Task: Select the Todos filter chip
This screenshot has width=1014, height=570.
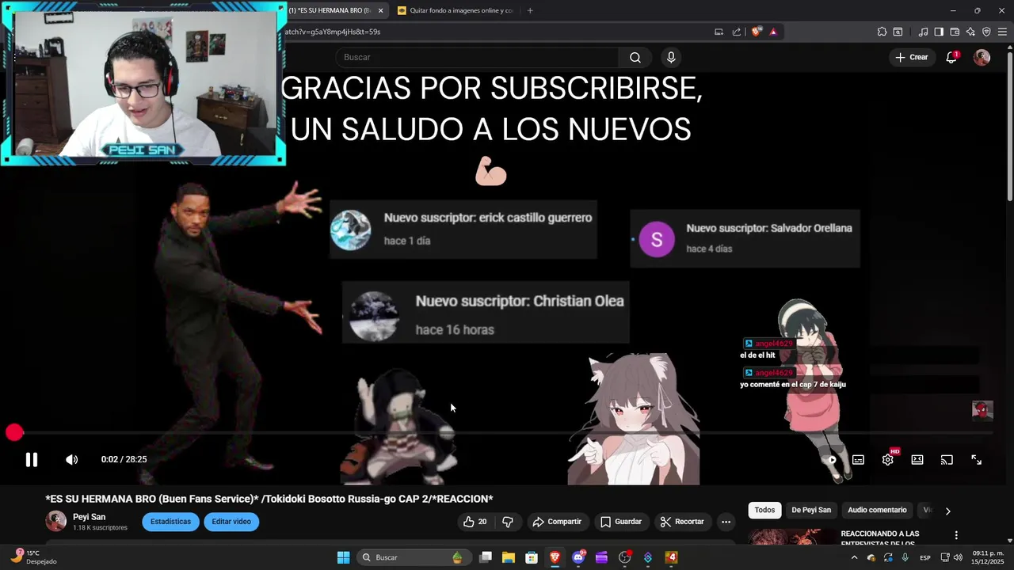Action: tap(764, 510)
